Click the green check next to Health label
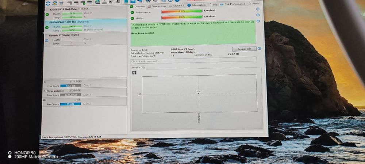The height and width of the screenshot is (164, 365). 132,19
